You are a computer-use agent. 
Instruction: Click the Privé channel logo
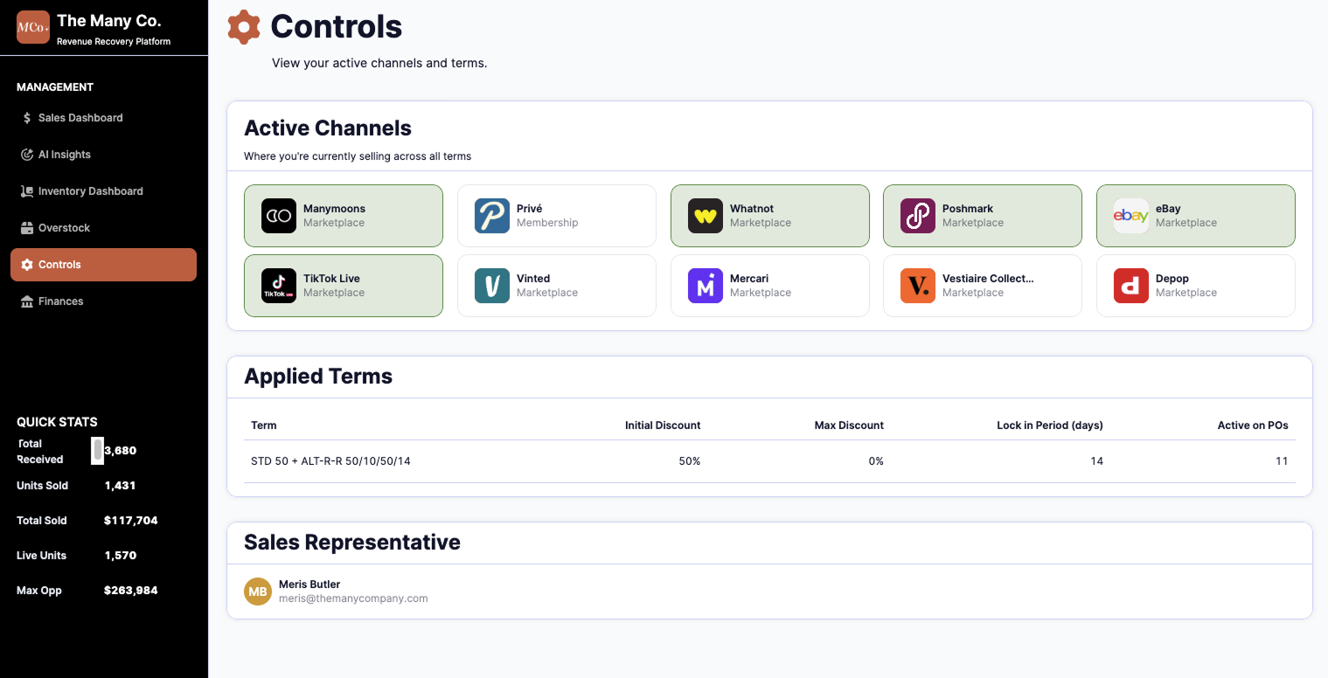pyautogui.click(x=492, y=216)
